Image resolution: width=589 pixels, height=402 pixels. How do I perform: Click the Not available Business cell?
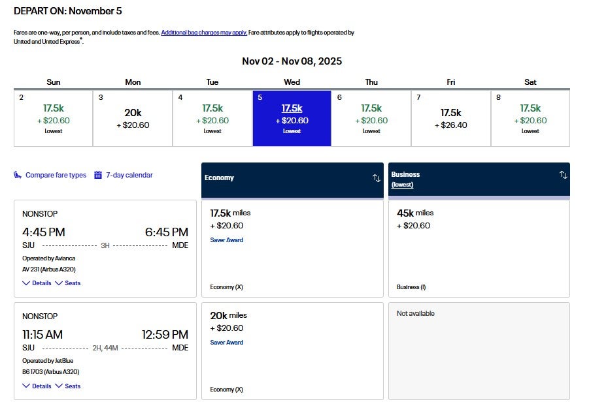479,351
